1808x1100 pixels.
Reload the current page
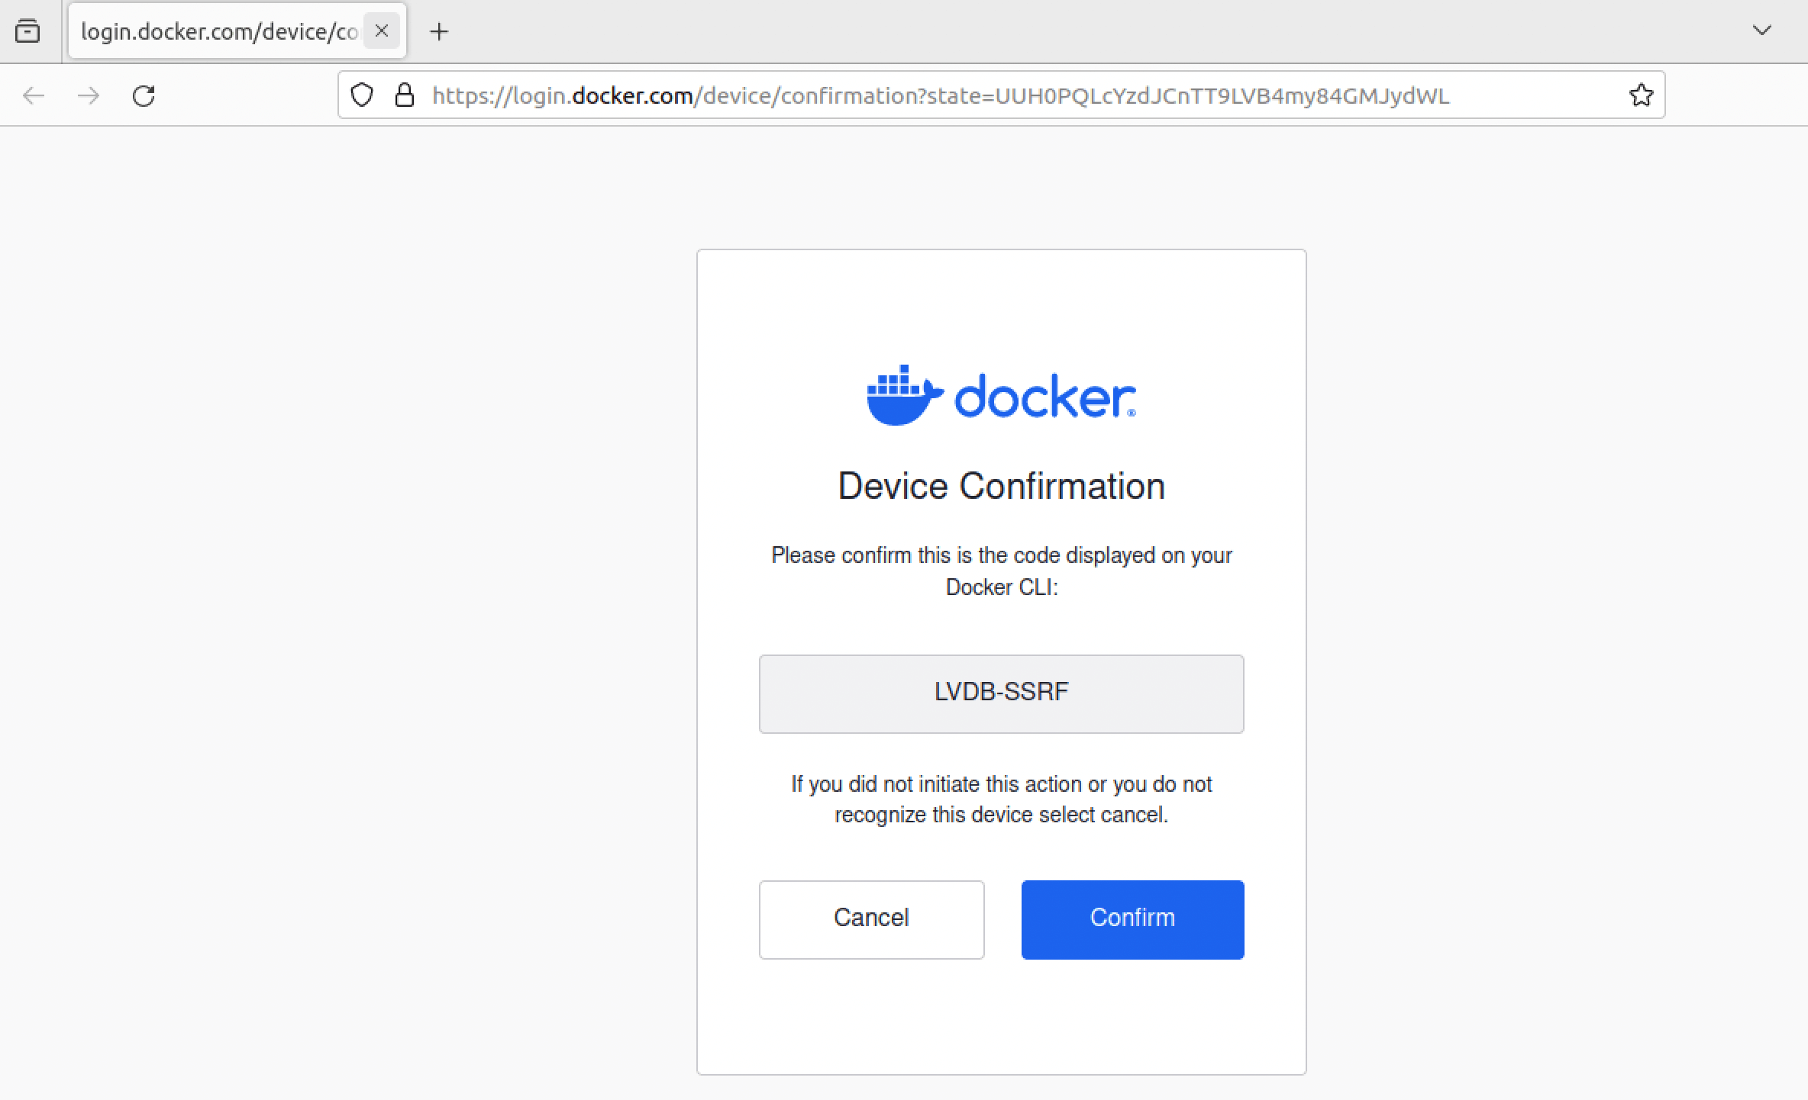(x=144, y=95)
